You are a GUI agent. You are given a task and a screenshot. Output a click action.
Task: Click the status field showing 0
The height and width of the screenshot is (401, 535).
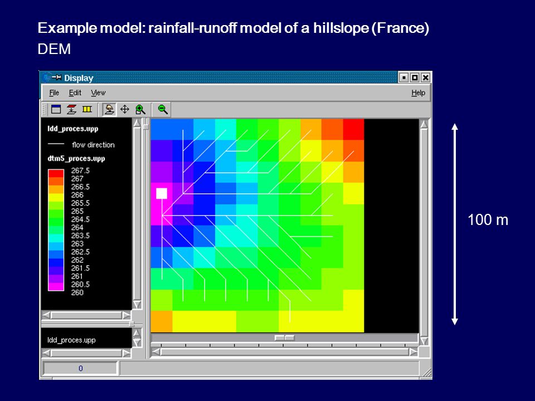click(x=80, y=368)
